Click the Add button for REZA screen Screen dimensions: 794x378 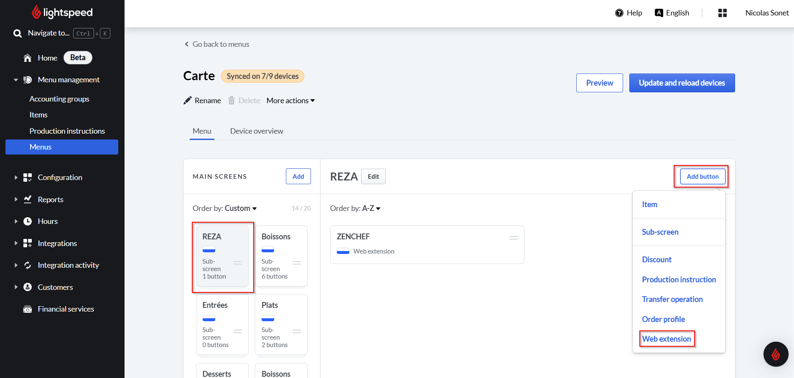pos(703,177)
